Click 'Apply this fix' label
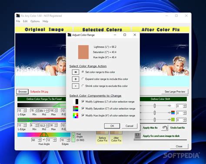This screenshot has height=164, width=206. [150, 128]
